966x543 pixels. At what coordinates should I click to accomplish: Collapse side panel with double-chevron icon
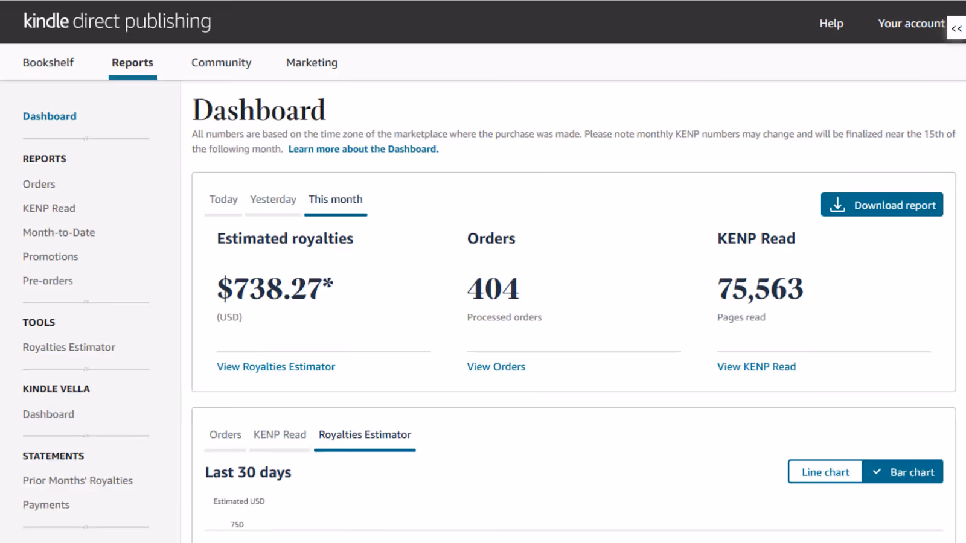pyautogui.click(x=957, y=28)
